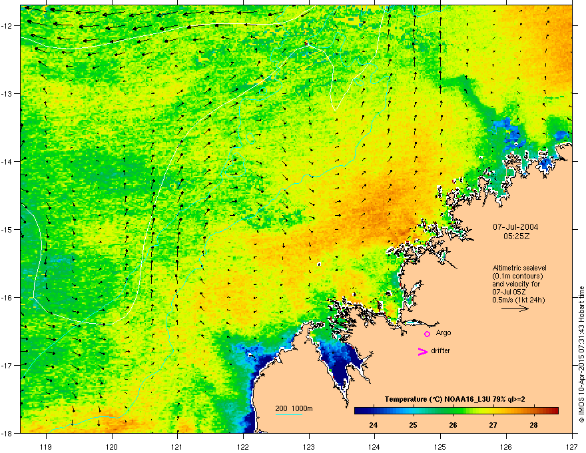Click the longitude axis label 122
586x453 pixels.
click(x=243, y=446)
